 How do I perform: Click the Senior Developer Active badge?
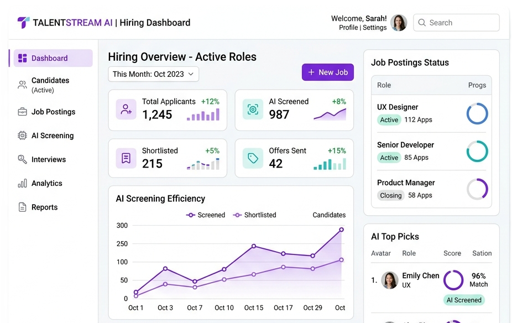point(389,158)
